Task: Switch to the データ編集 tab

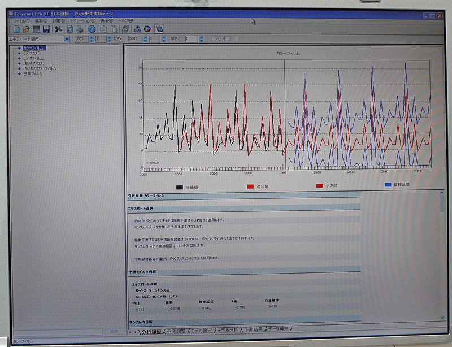Action: click(278, 328)
